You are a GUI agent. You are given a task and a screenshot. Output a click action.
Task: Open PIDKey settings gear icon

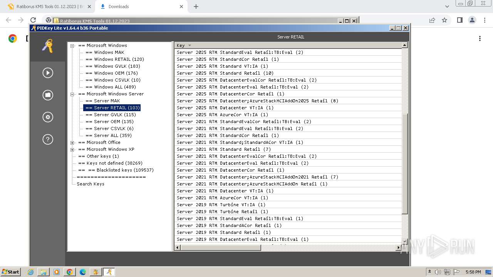click(x=48, y=117)
